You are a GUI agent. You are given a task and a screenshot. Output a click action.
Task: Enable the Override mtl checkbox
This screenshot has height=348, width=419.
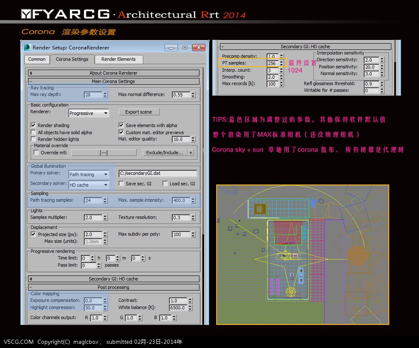(36, 153)
